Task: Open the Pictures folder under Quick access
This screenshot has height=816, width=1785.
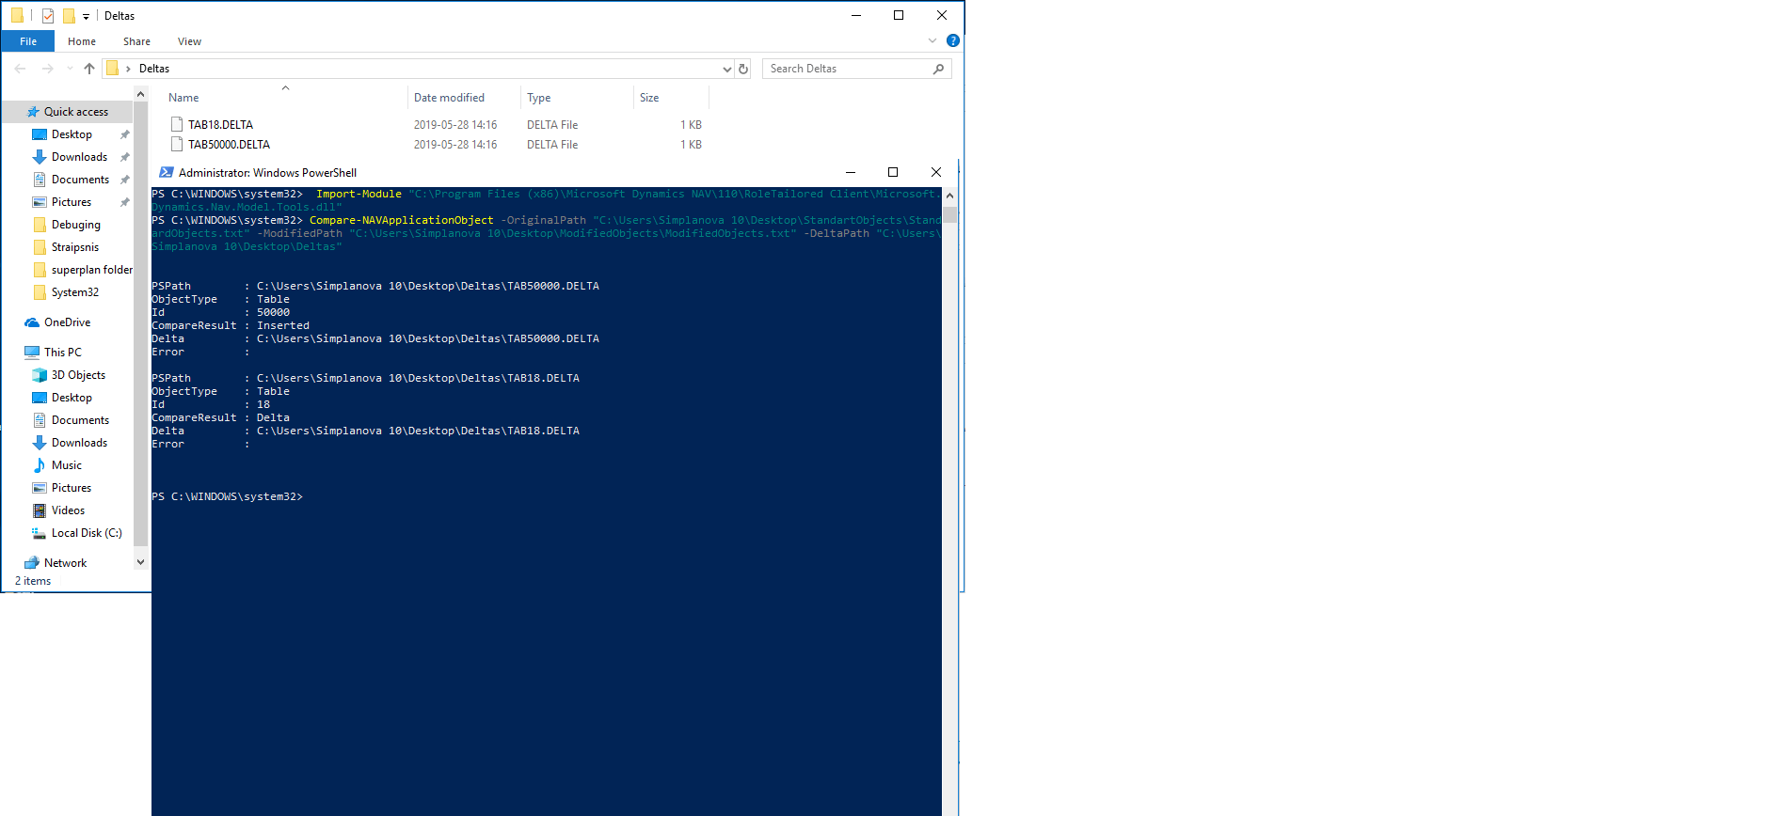Action: [x=72, y=202]
